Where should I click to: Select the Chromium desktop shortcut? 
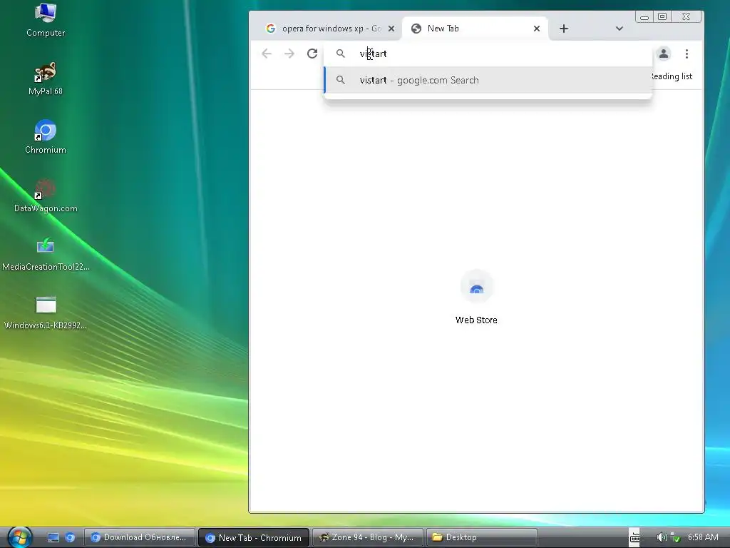[x=46, y=136]
